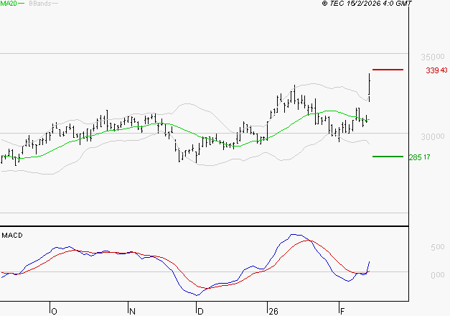Image resolution: width=450 pixels, height=316 pixels.
Task: Click the MACD panel label
Action: pos(12,236)
